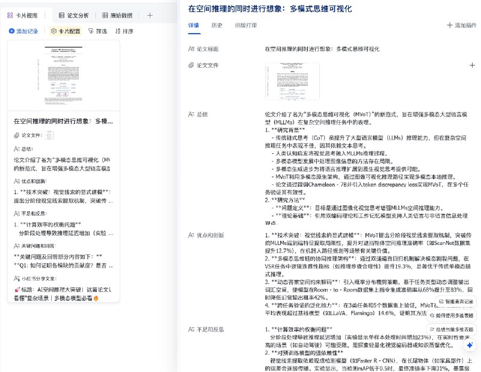Click 智能查询记录 suggestion chip
The image size is (481, 372).
(x=456, y=302)
